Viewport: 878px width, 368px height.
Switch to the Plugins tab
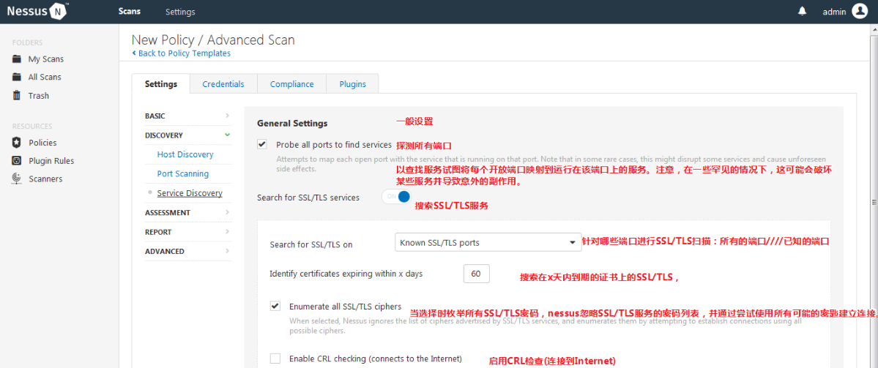[x=353, y=84]
